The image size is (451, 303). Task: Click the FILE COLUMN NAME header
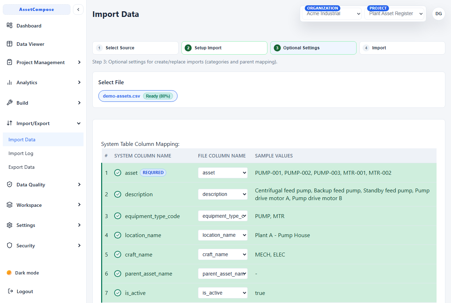coord(222,156)
